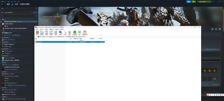Toggle the ready-to-play icon in library filter
Viewport: 224px width, 101px height.
[37, 13]
